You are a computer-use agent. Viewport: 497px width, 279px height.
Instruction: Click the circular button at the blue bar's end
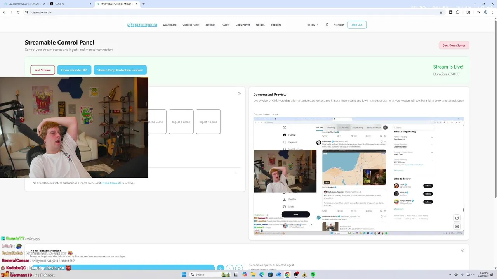[220, 268]
